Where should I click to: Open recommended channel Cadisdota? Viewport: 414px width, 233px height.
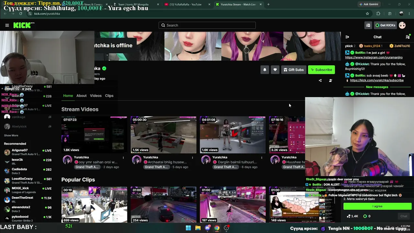[27, 171]
